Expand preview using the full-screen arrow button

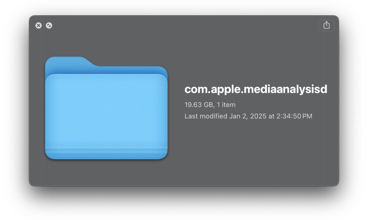tap(49, 26)
